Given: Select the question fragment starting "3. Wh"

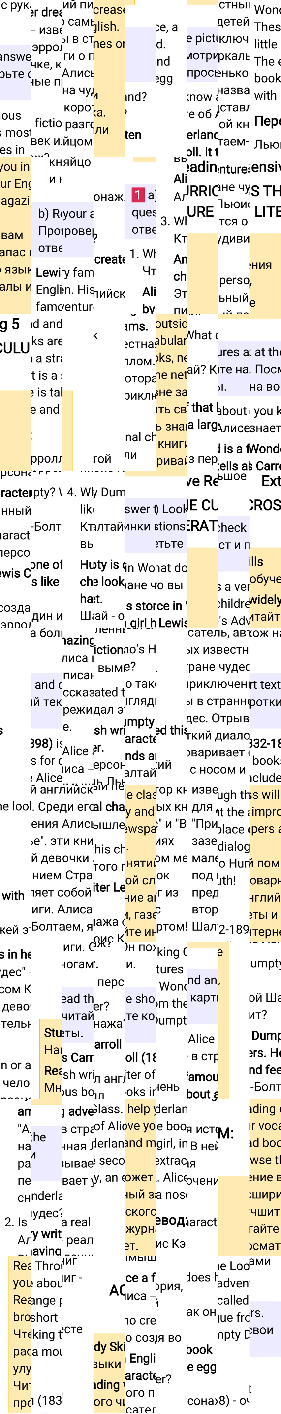Looking at the screenshot, I should 174,221.
